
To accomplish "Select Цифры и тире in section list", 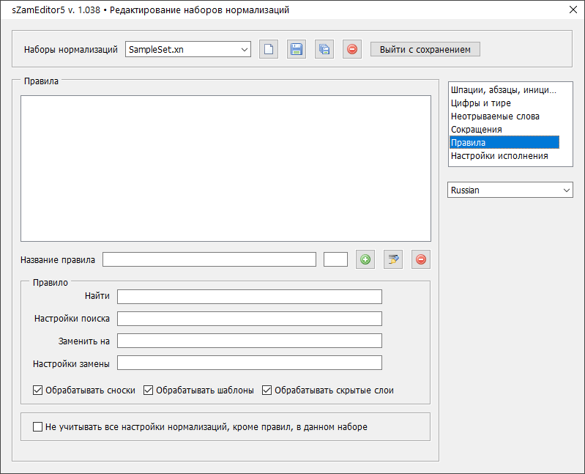I will (481, 103).
